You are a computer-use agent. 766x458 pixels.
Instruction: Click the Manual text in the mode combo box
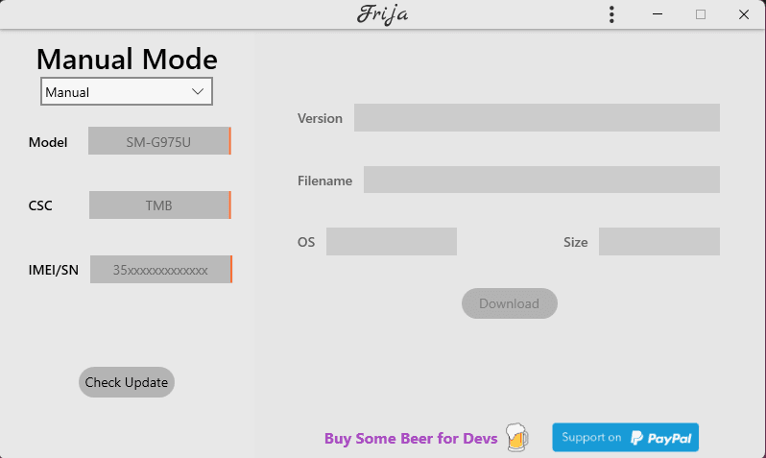click(x=68, y=92)
